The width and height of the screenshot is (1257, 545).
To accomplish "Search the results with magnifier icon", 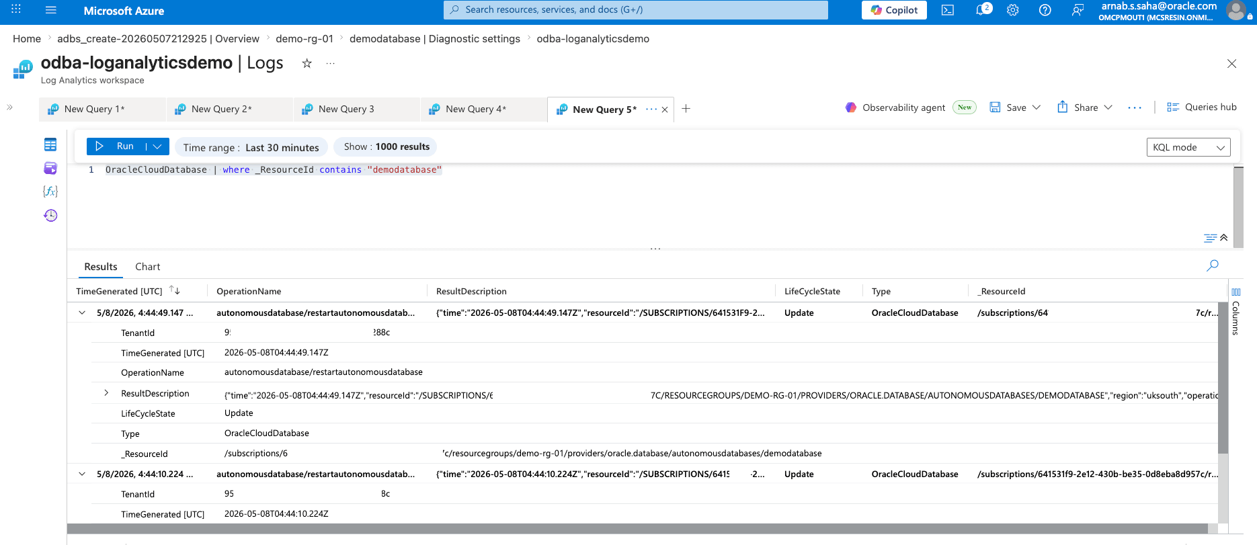I will (x=1213, y=265).
